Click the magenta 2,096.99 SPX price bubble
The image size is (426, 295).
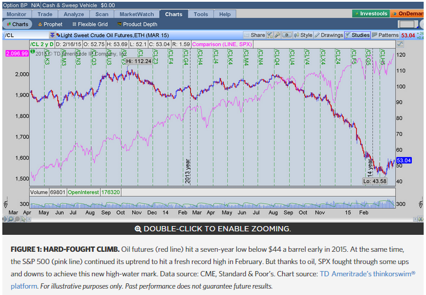click(x=17, y=53)
